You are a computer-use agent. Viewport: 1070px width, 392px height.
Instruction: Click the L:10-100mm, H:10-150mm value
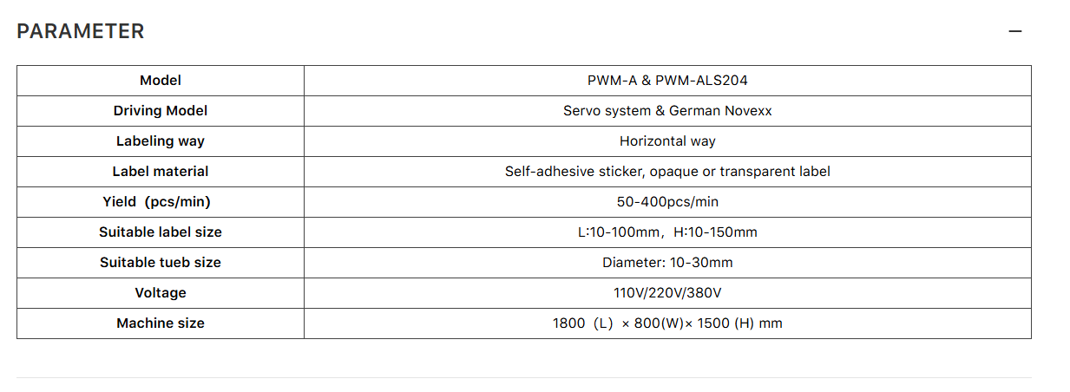(x=667, y=232)
